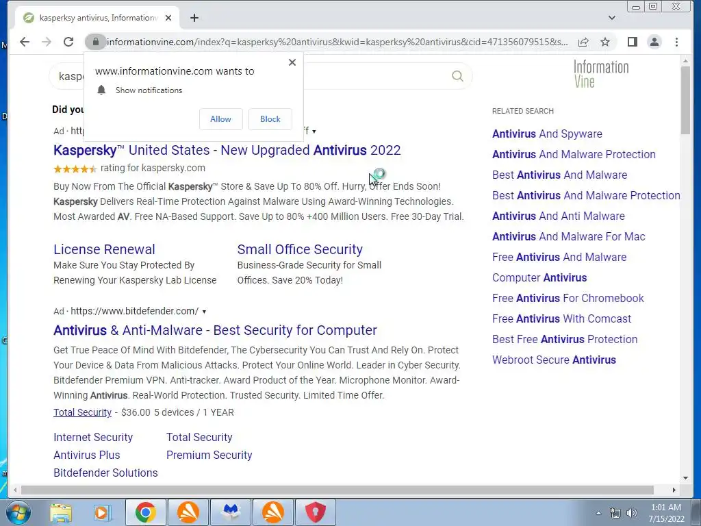Allow notifications from informationvine.com
The image size is (701, 526).
click(x=221, y=119)
